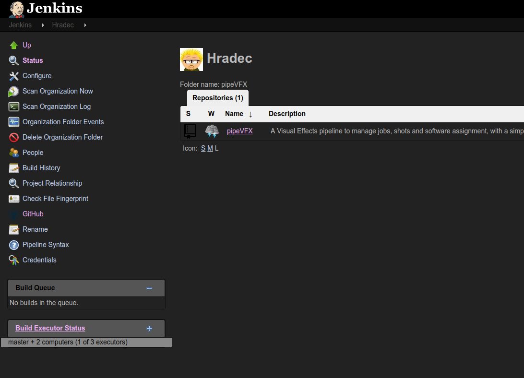This screenshot has height=378, width=524.
Task: Open Build History
Action: [41, 168]
